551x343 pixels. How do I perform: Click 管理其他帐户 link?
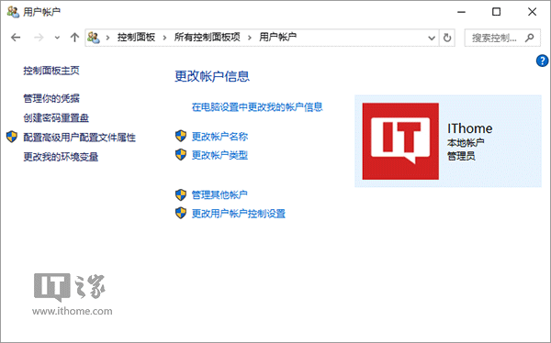point(219,194)
